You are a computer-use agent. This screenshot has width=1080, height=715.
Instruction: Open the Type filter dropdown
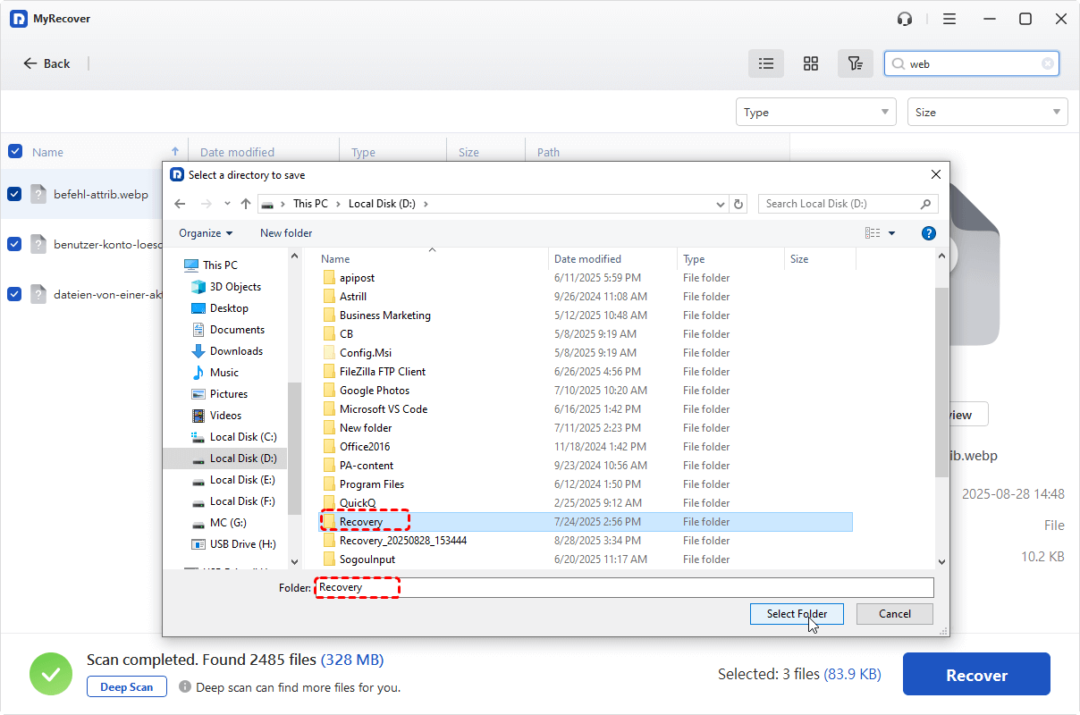click(815, 112)
